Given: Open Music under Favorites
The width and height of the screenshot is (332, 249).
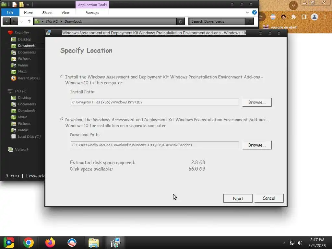Looking at the screenshot, I should (22, 72).
